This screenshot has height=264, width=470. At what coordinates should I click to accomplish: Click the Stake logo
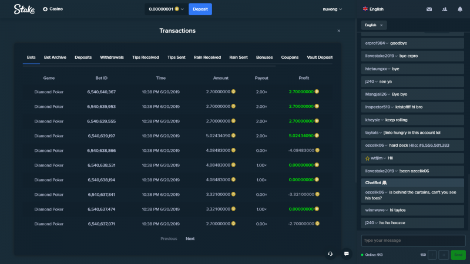click(x=24, y=9)
